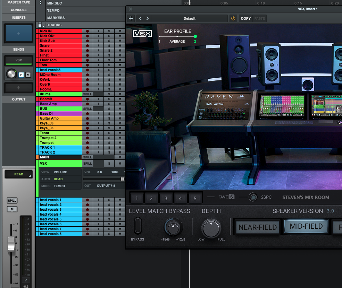Expand the MAIN track with SPILL
The width and height of the screenshot is (342, 288).
point(87,157)
